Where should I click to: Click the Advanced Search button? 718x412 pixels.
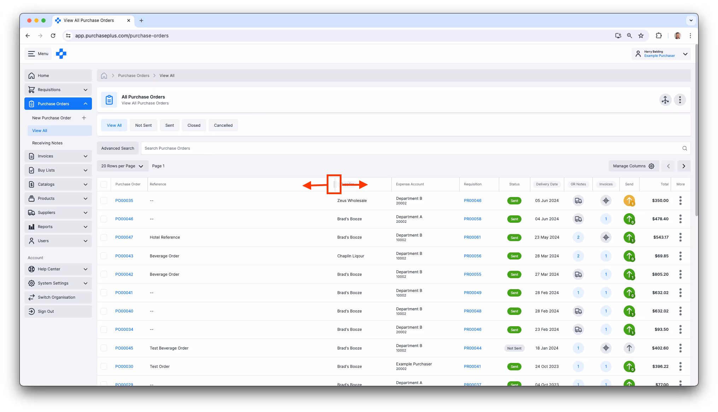pos(117,148)
